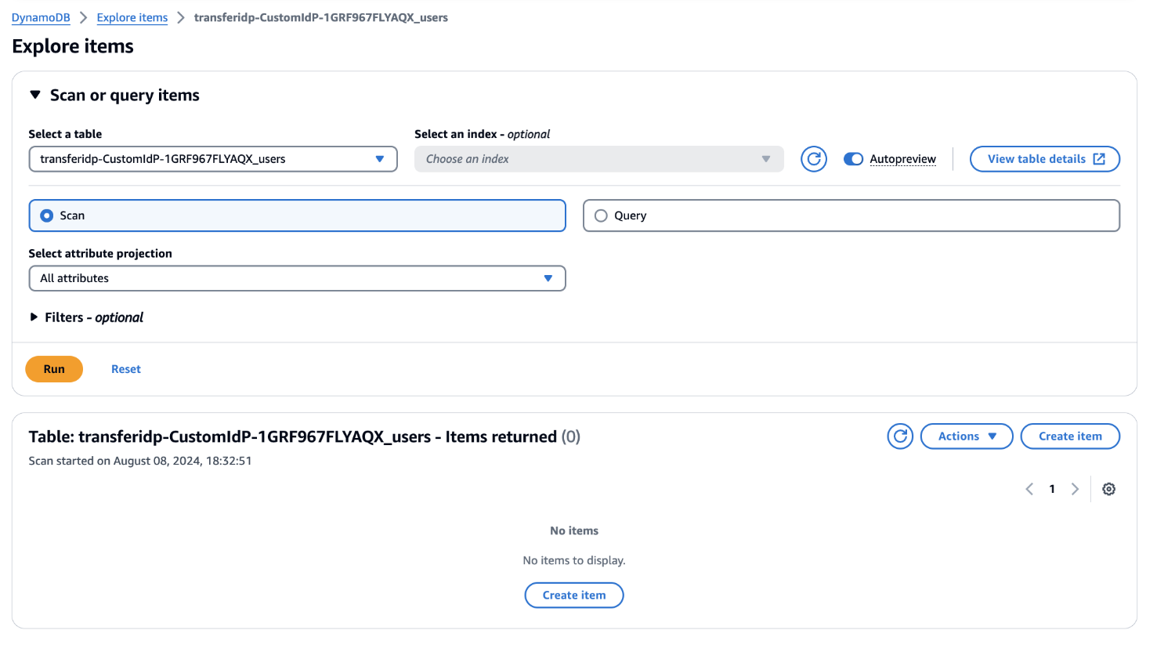Refresh the returned items with the refresh icon
Image resolution: width=1175 pixels, height=659 pixels.
click(899, 436)
